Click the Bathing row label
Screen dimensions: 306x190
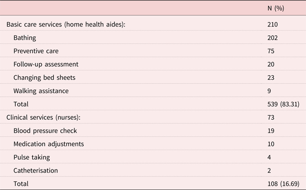tap(25, 37)
